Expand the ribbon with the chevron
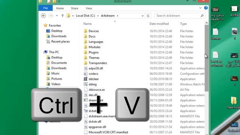 tap(200, 8)
